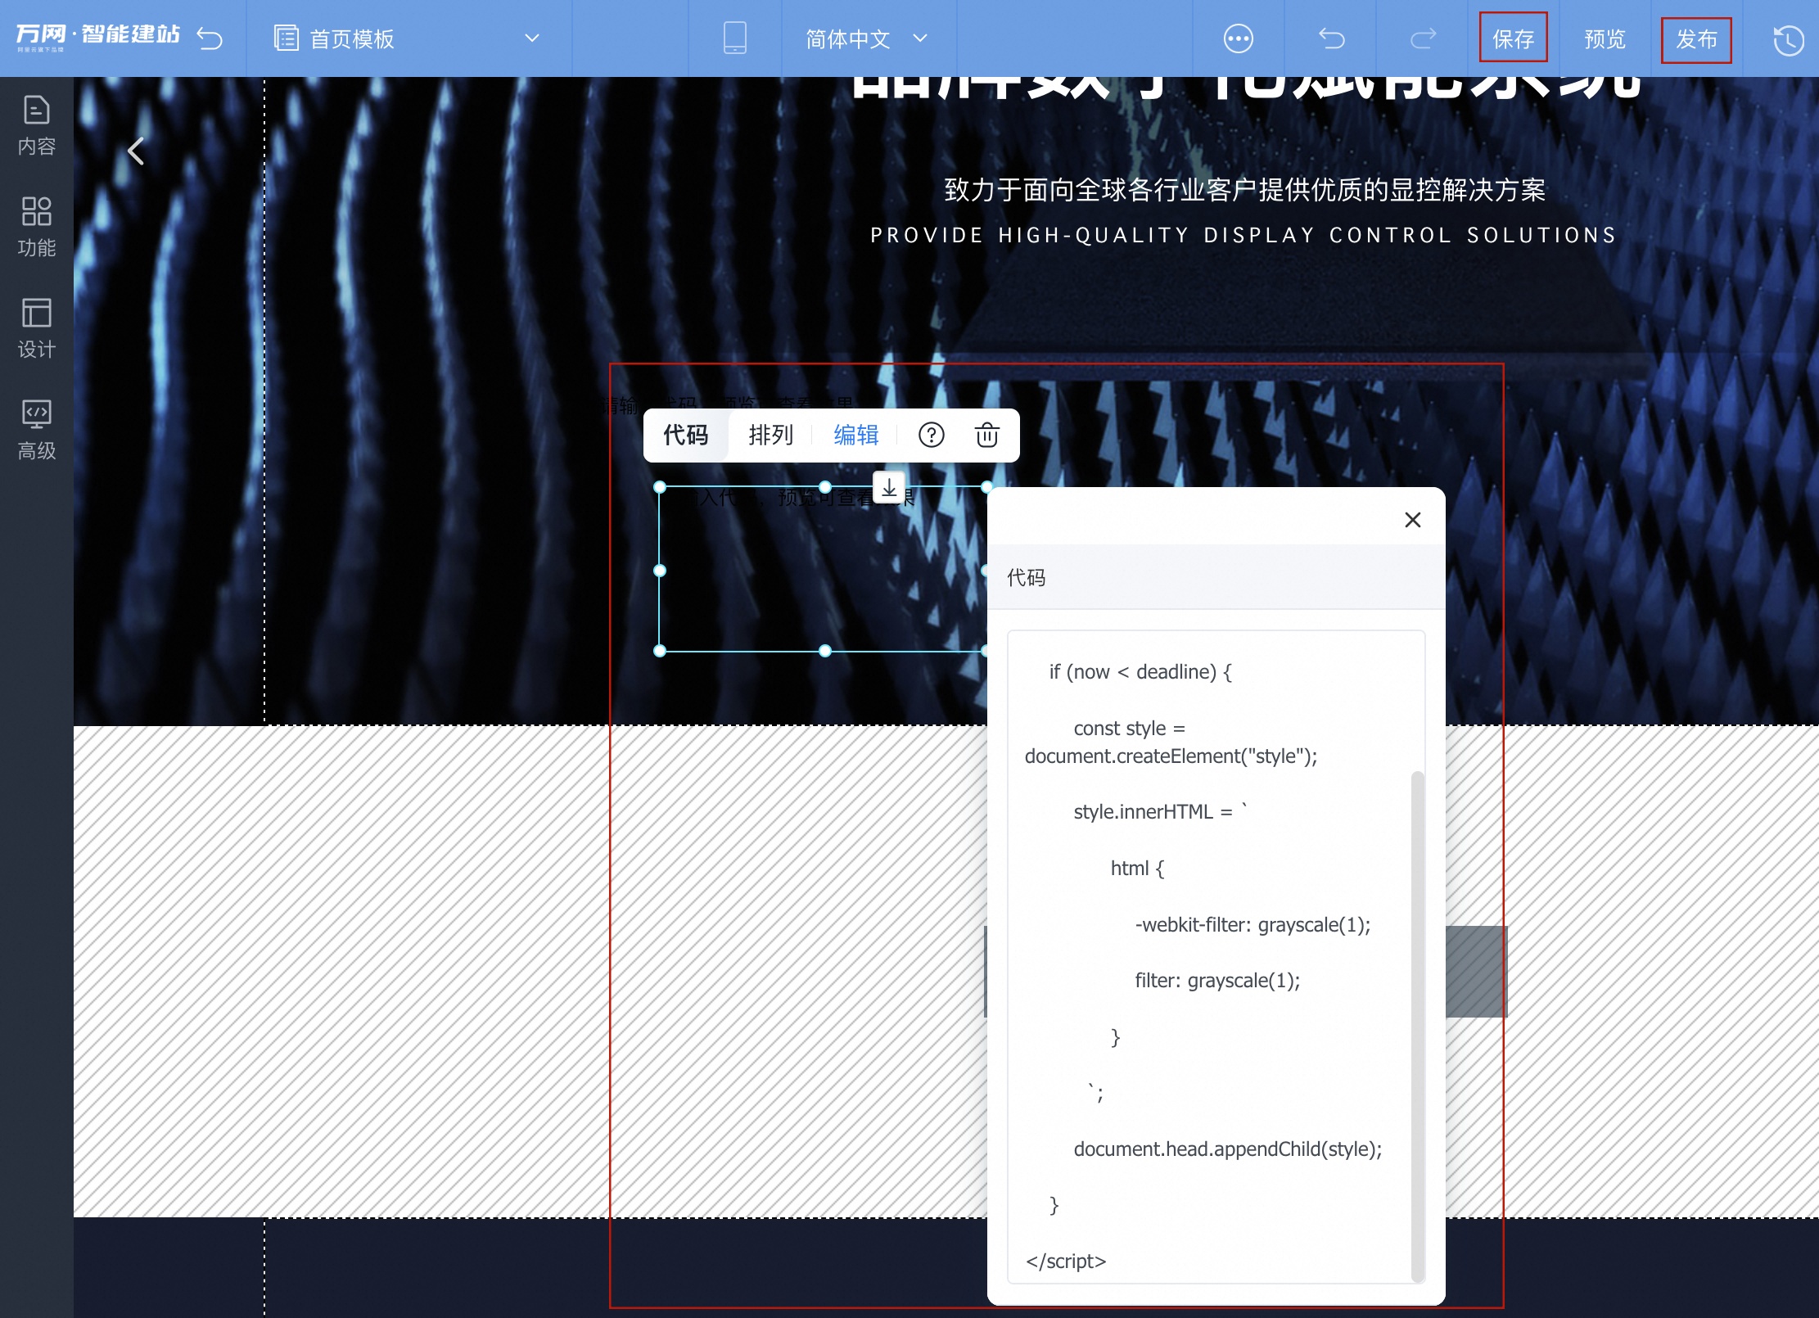Click the 发布 publish button

(1696, 38)
